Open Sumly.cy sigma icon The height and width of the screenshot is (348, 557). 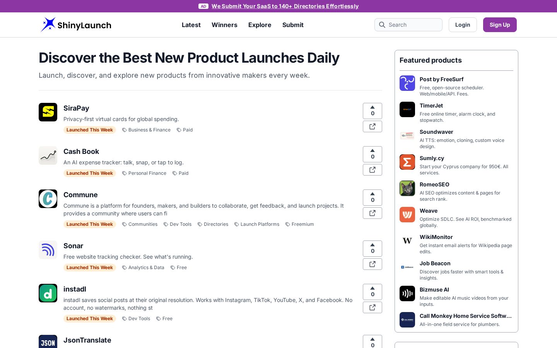pyautogui.click(x=407, y=162)
